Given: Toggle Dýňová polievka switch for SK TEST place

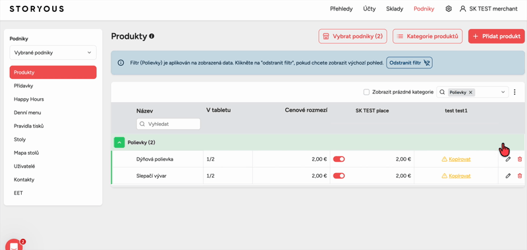Looking at the screenshot, I should click(x=339, y=159).
